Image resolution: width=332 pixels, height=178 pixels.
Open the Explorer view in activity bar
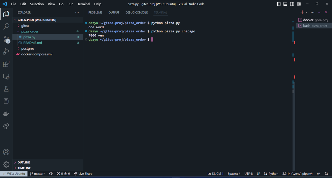tap(6, 14)
